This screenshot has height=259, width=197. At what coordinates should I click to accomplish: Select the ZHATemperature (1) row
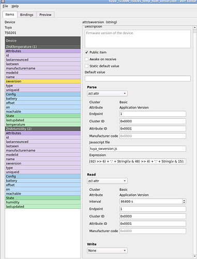pos(43,47)
